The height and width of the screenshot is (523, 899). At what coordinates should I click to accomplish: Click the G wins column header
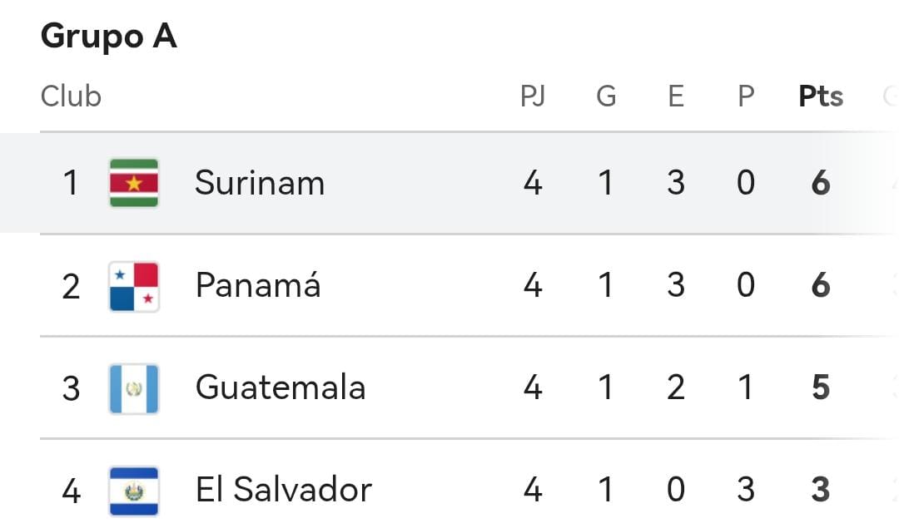coord(606,96)
